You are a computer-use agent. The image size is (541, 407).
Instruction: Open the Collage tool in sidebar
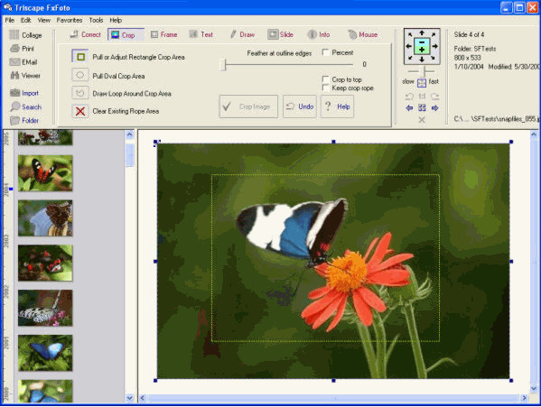click(25, 35)
